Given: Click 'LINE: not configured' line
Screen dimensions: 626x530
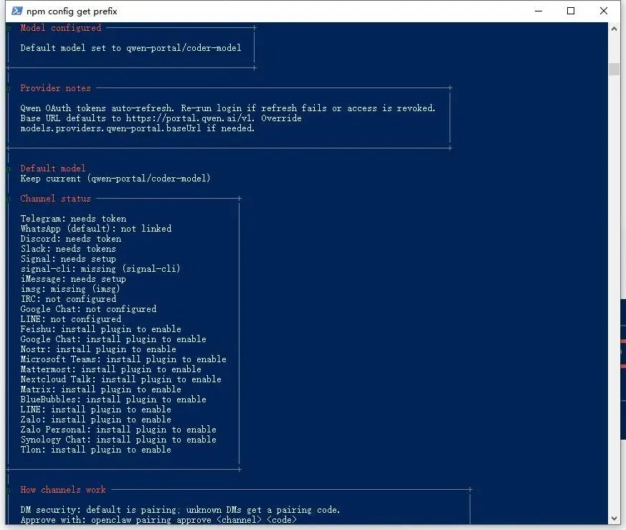Looking at the screenshot, I should click(71, 318).
